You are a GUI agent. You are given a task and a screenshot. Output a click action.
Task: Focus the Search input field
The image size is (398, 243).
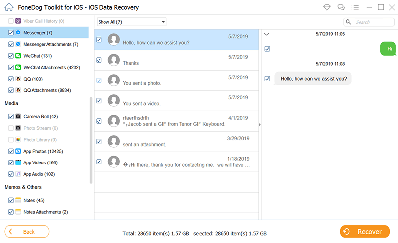coord(369,22)
